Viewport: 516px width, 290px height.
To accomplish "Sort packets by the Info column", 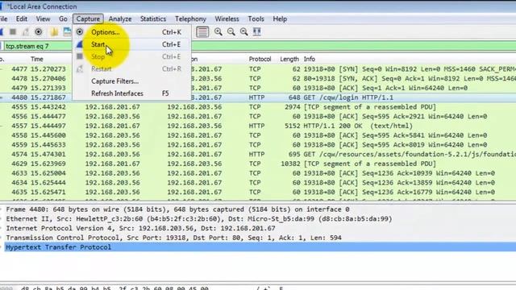I will (310, 59).
